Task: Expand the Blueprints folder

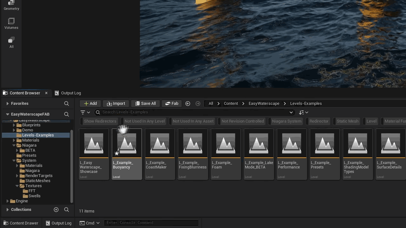Action: click(14, 125)
